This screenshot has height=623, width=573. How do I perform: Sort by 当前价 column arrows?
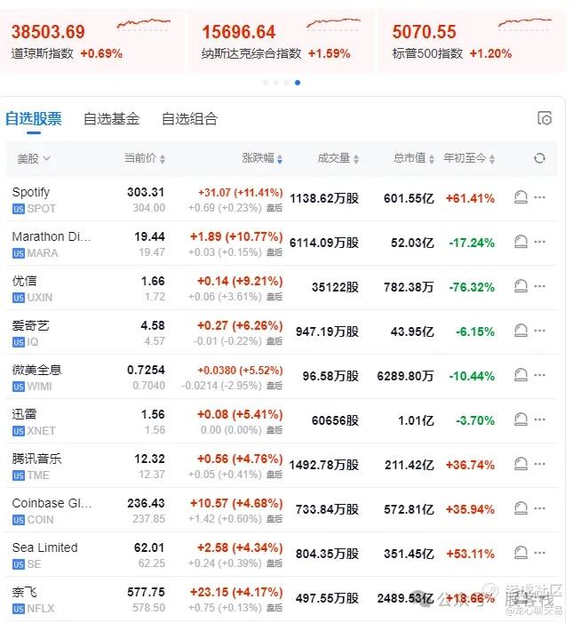point(162,159)
